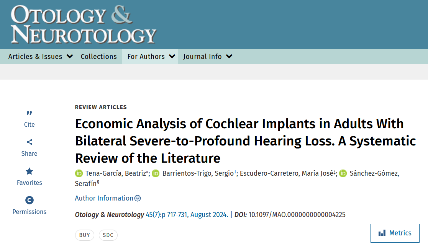
Task: Open Serafín Sánchez-Gómez's ORCID icon
Action: tap(343, 173)
